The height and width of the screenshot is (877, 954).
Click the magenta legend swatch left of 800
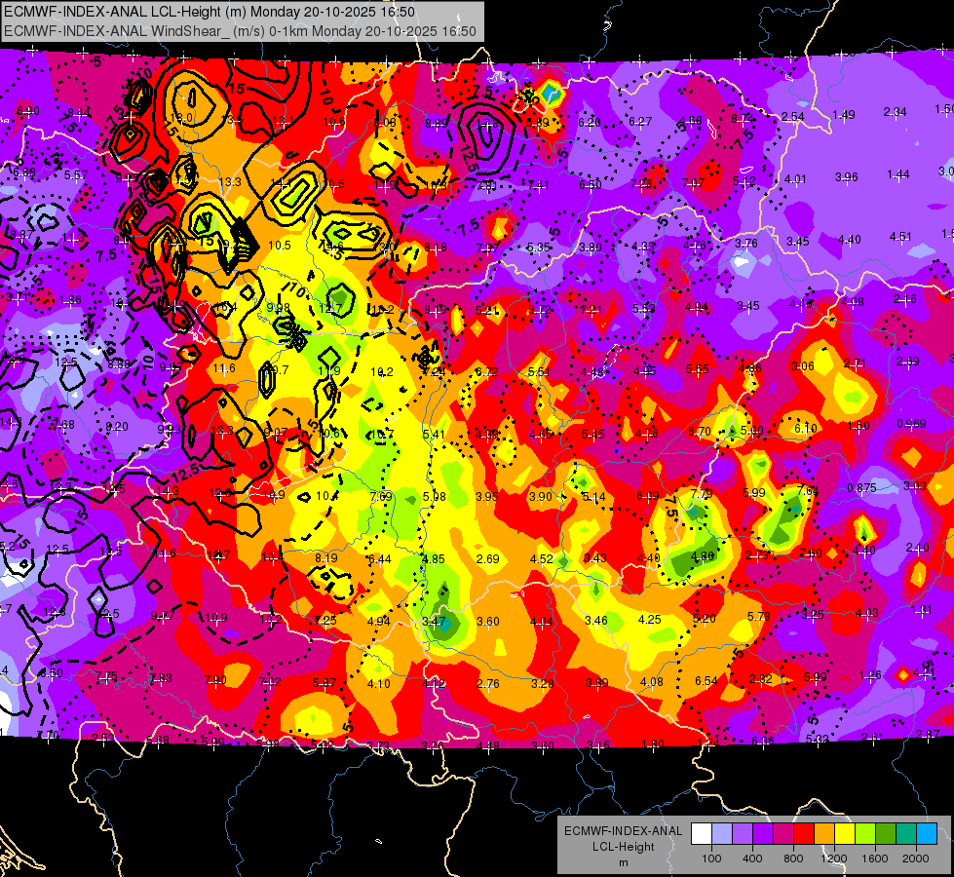(x=783, y=834)
